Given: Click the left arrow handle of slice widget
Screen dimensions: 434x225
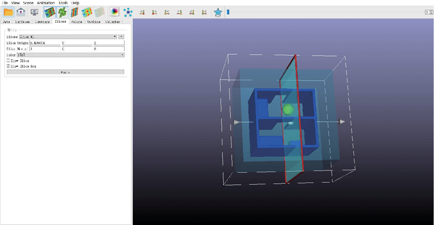Looking at the screenshot, I should [x=237, y=122].
